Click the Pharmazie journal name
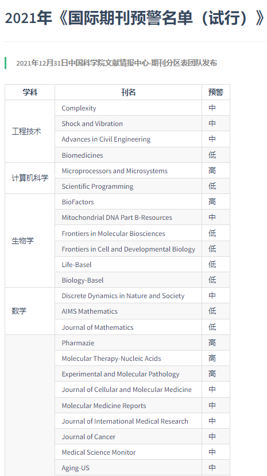The width and height of the screenshot is (267, 476). 78,343
